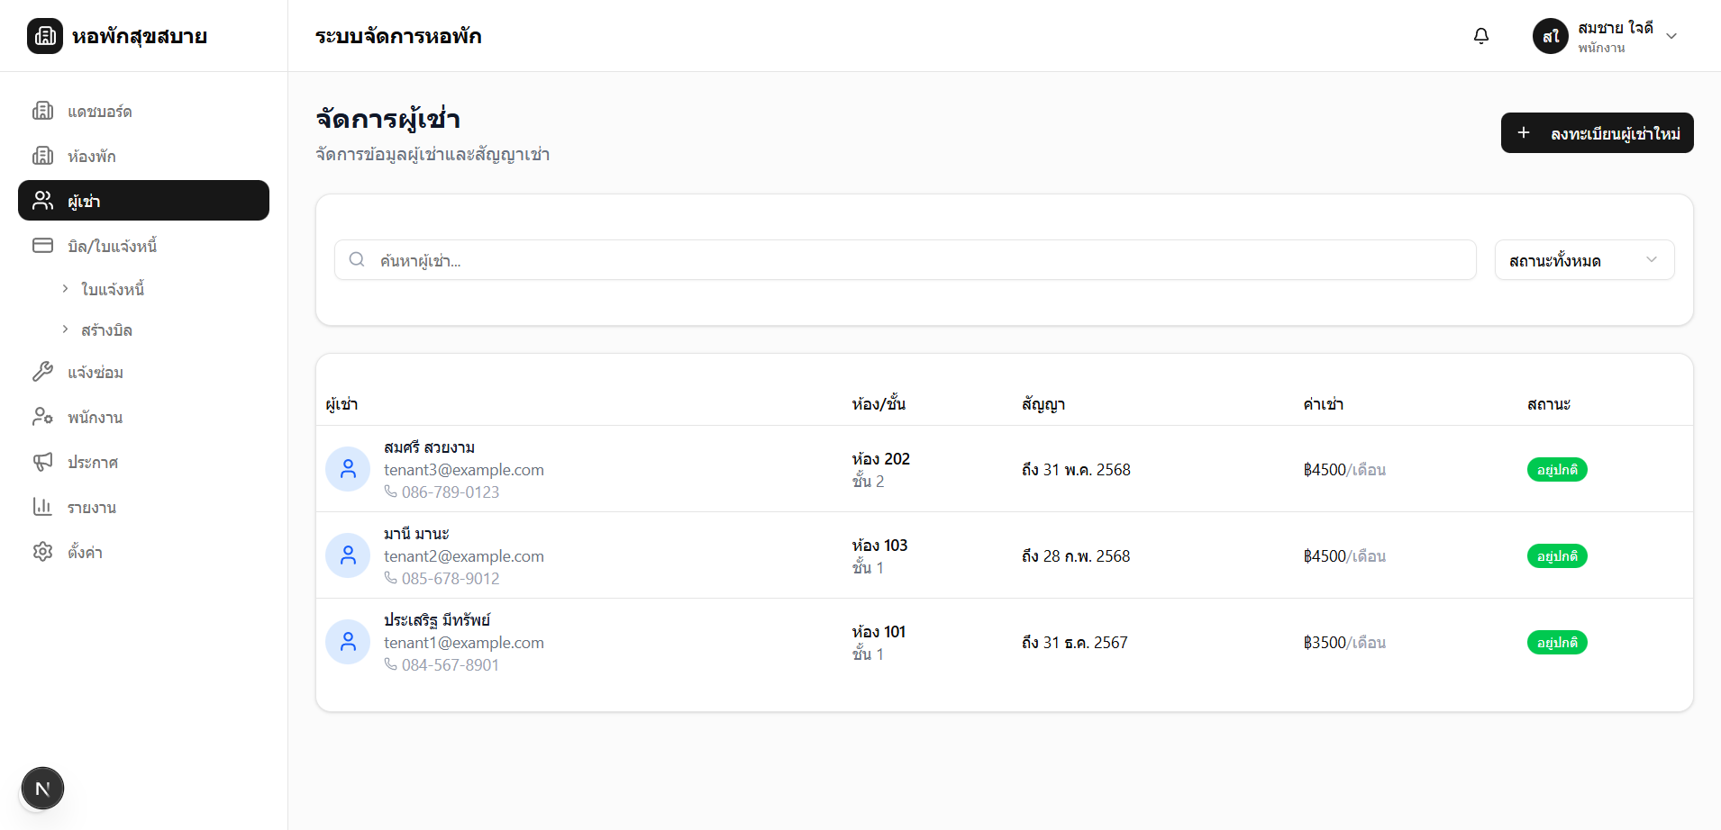
Task: Click the สัญญา column header
Action: coord(1043,404)
